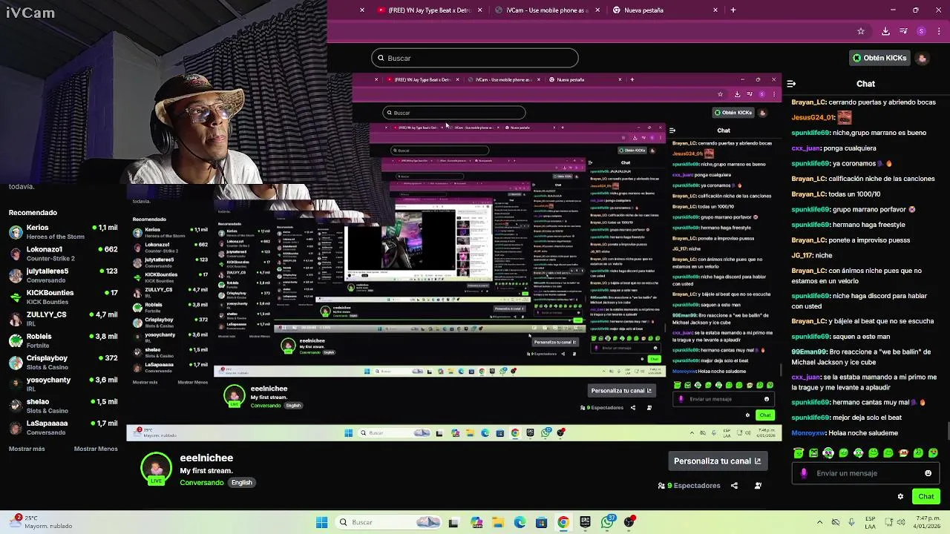Viewport: 950px width, 534px height.
Task: Open the 'Conversando' category link
Action: tap(201, 482)
